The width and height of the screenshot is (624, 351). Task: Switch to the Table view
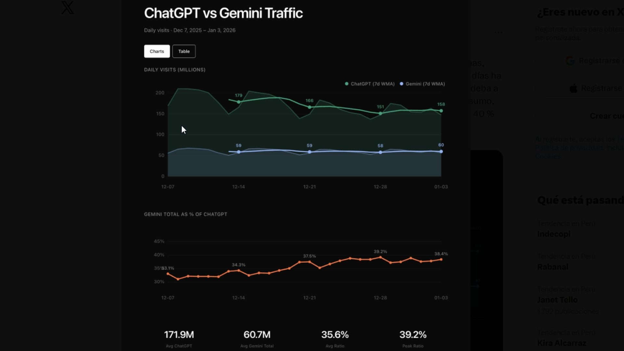pyautogui.click(x=184, y=51)
